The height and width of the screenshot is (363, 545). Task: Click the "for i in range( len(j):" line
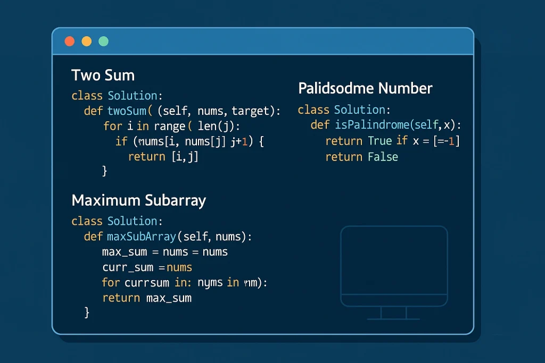[172, 126]
